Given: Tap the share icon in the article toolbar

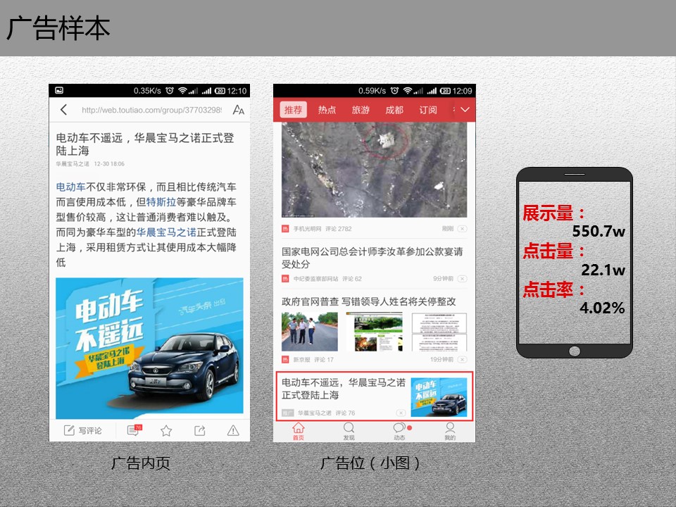Looking at the screenshot, I should (199, 430).
